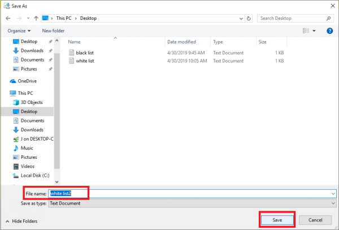Select the Music folder in sidebar
The image size is (339, 230).
pyautogui.click(x=27, y=148)
